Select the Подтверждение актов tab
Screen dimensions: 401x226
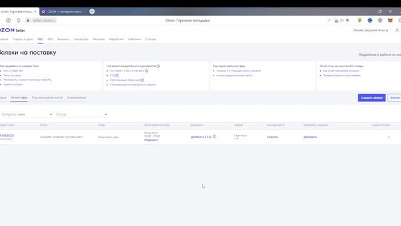(47, 98)
